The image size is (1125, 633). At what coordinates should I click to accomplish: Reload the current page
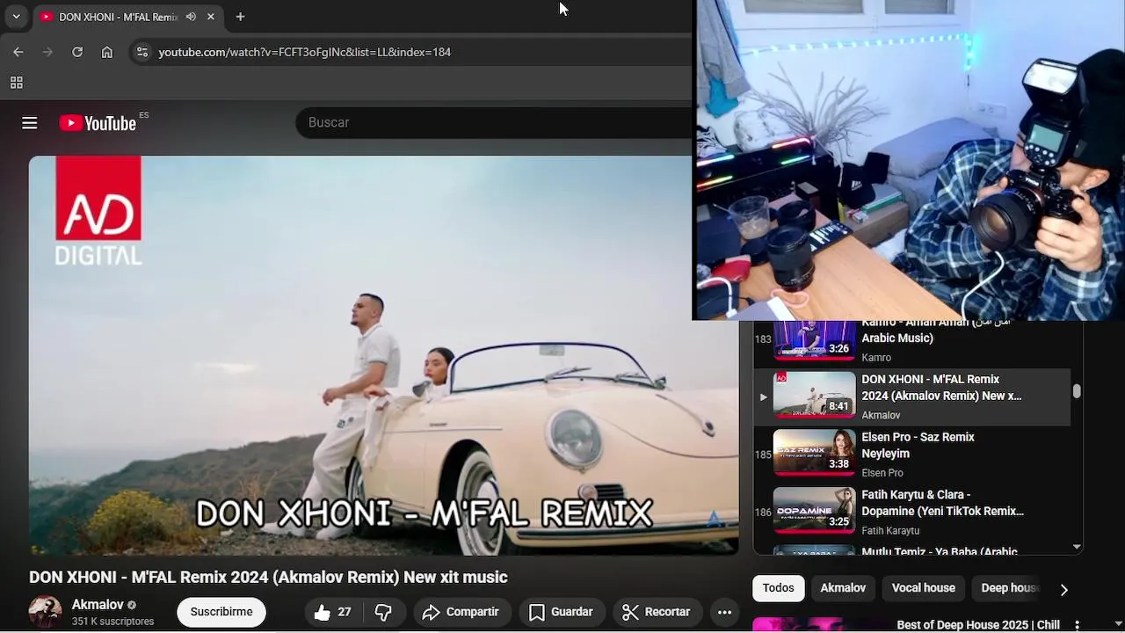(77, 52)
